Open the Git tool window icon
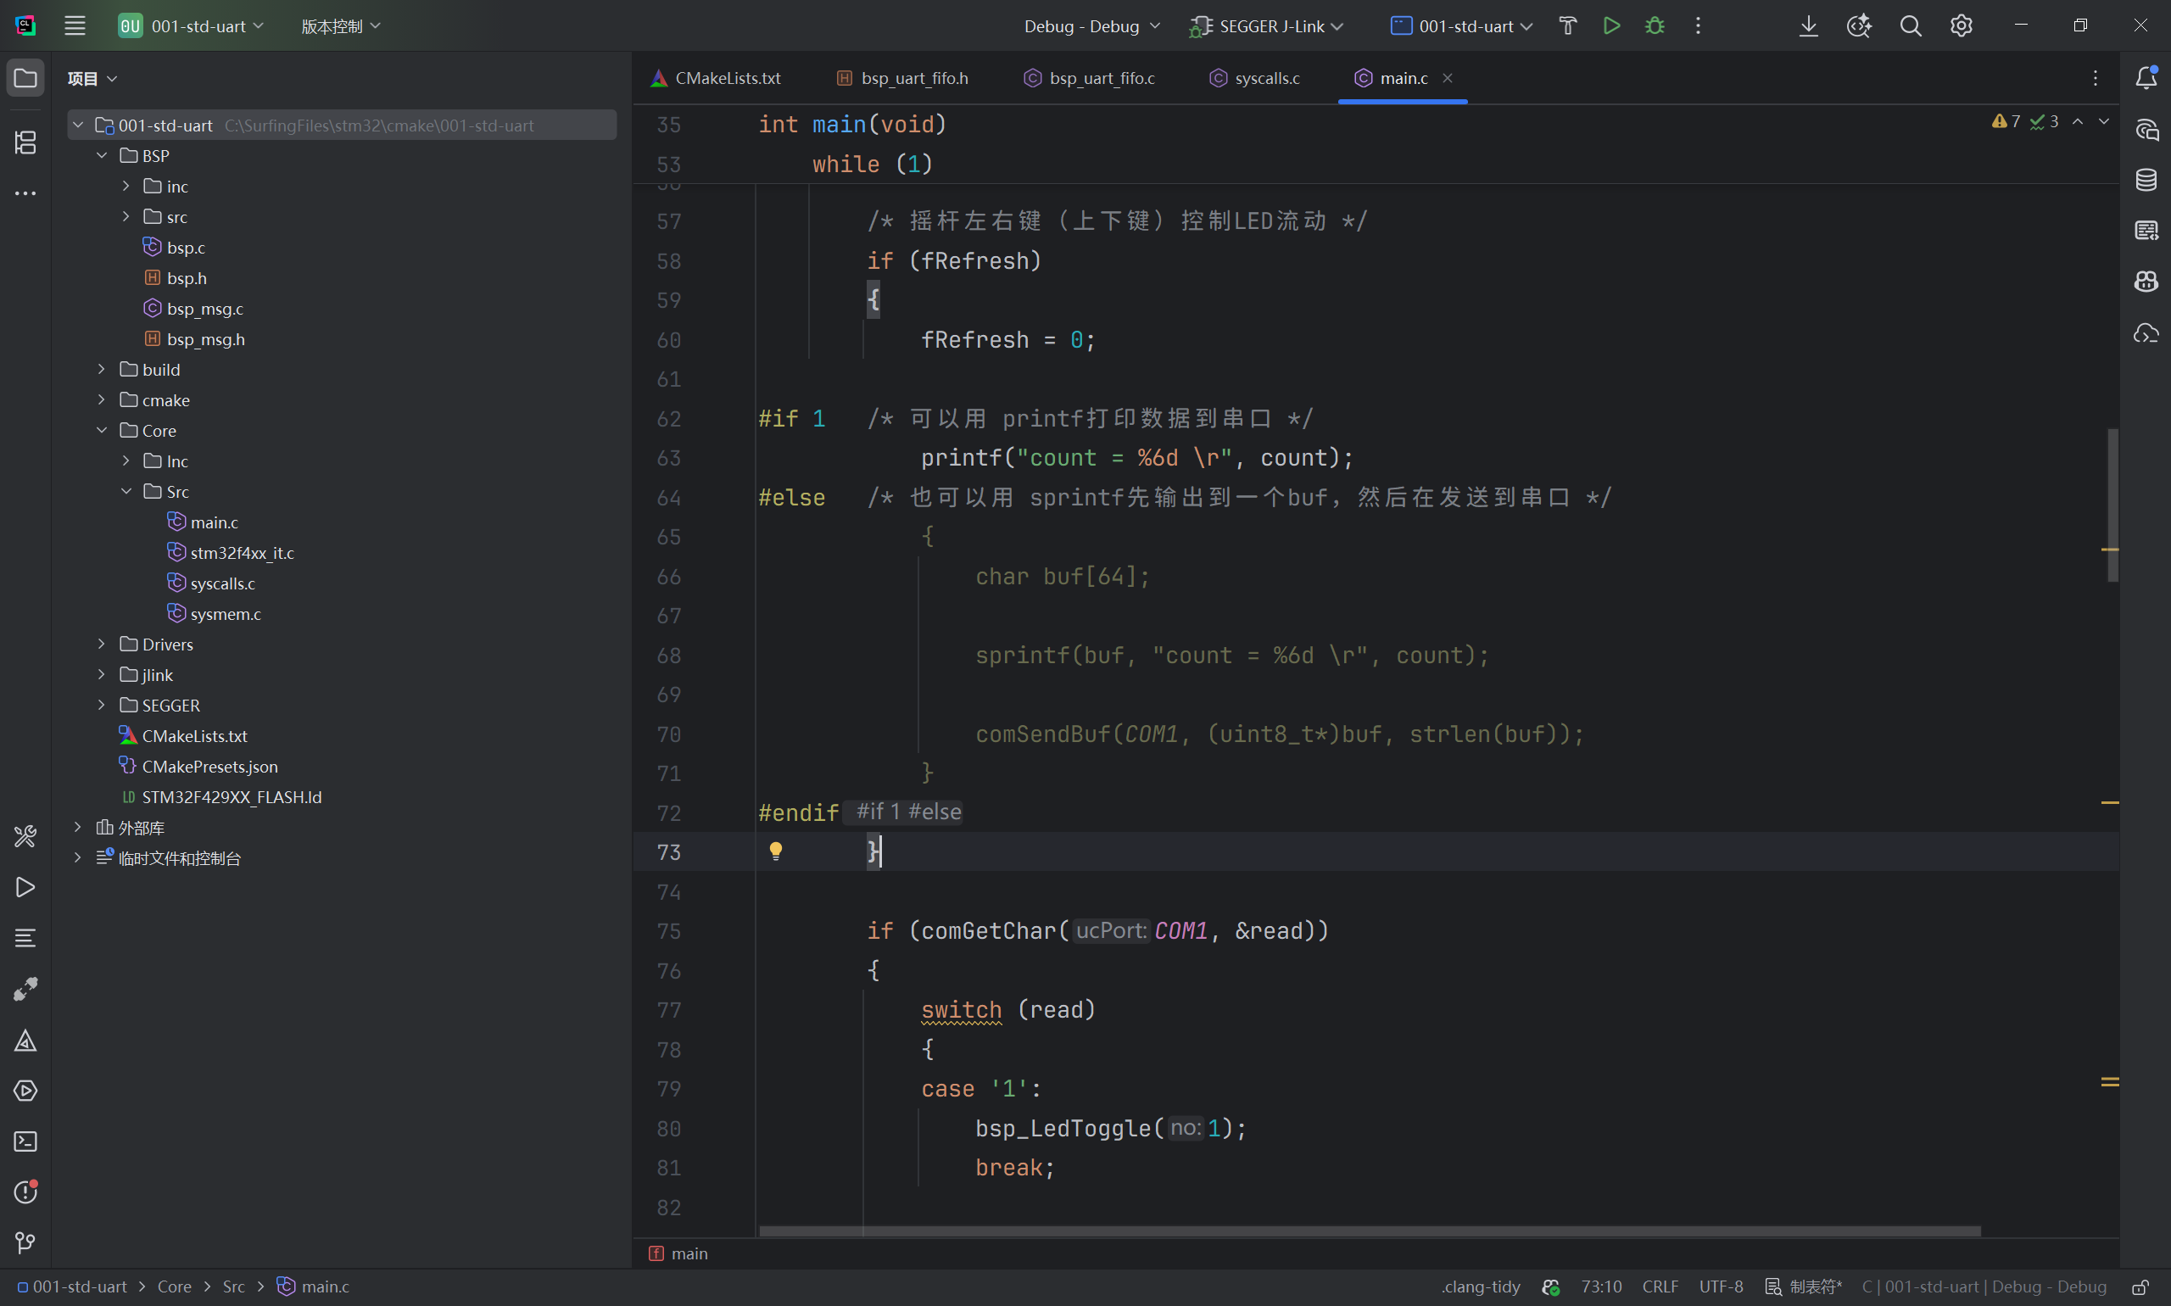 click(25, 1242)
